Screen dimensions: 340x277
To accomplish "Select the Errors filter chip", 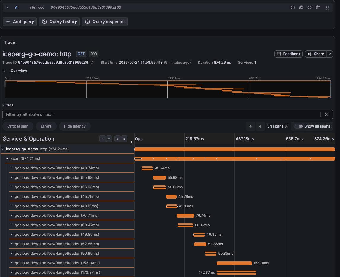I will tap(46, 126).
